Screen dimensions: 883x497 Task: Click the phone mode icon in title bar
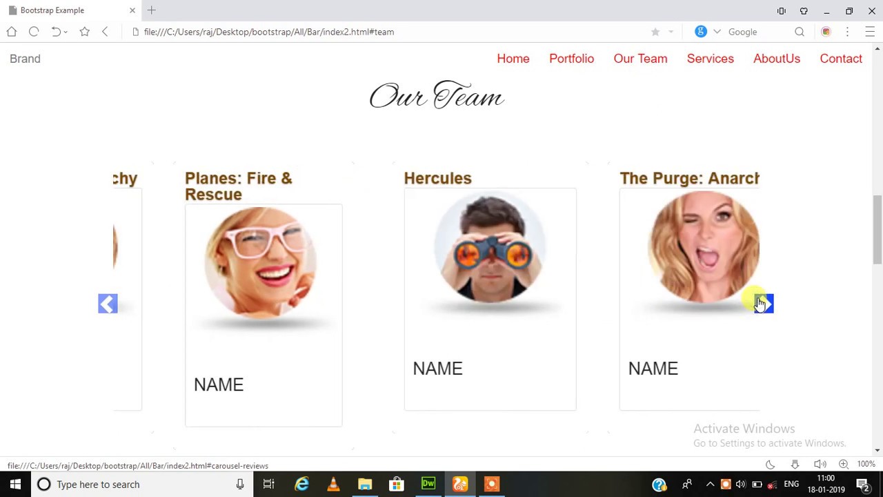click(782, 11)
